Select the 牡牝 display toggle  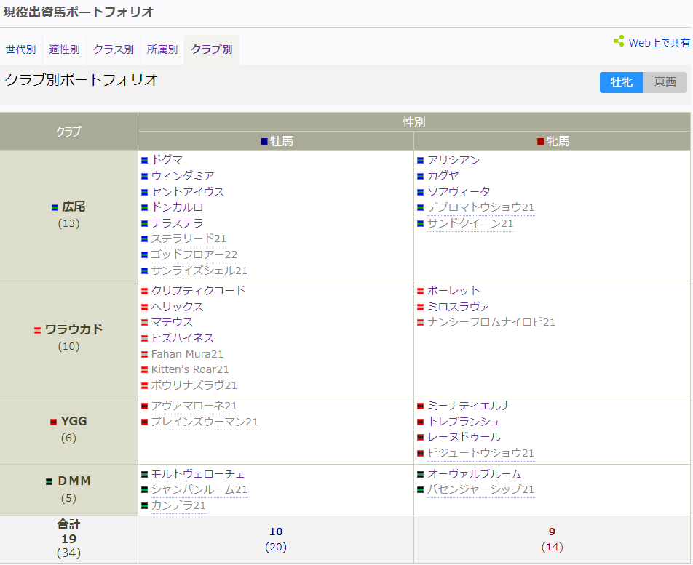coord(621,82)
